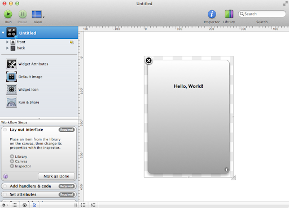289x208 pixels.
Task: Open the gear action menu
Action: (x=5, y=205)
